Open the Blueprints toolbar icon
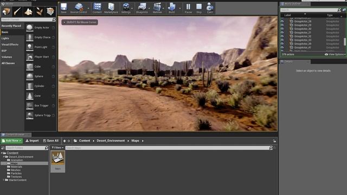Screen dimensions: 347x195 142,8
